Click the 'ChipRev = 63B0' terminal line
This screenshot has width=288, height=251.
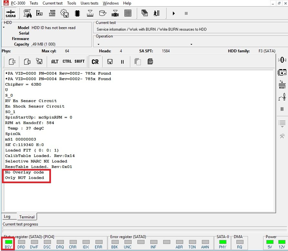(x=23, y=84)
